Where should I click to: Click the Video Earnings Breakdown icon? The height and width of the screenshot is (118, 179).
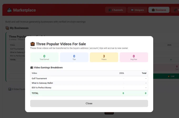click(32, 67)
